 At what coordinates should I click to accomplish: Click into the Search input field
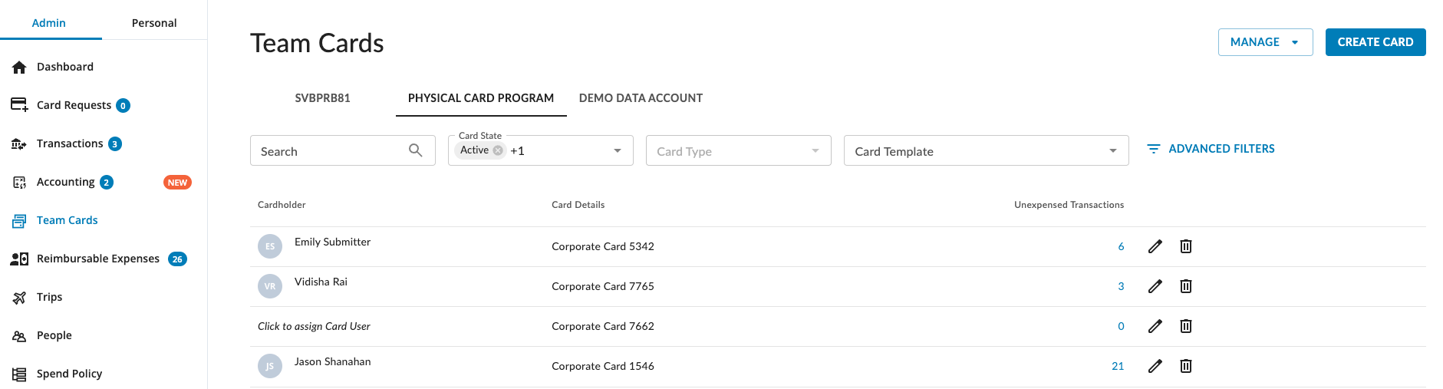click(x=330, y=151)
